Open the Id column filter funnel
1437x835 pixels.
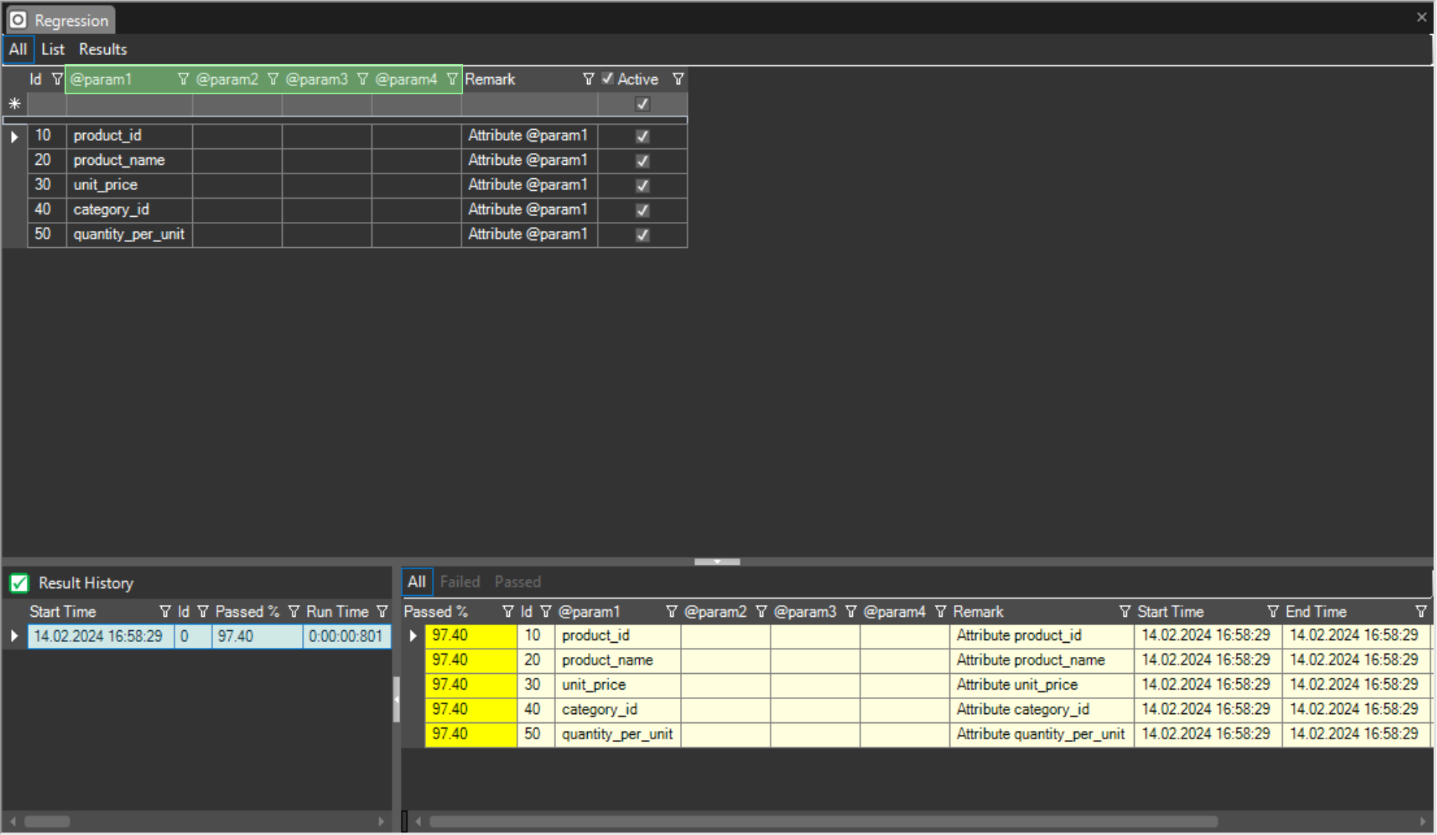tap(57, 79)
